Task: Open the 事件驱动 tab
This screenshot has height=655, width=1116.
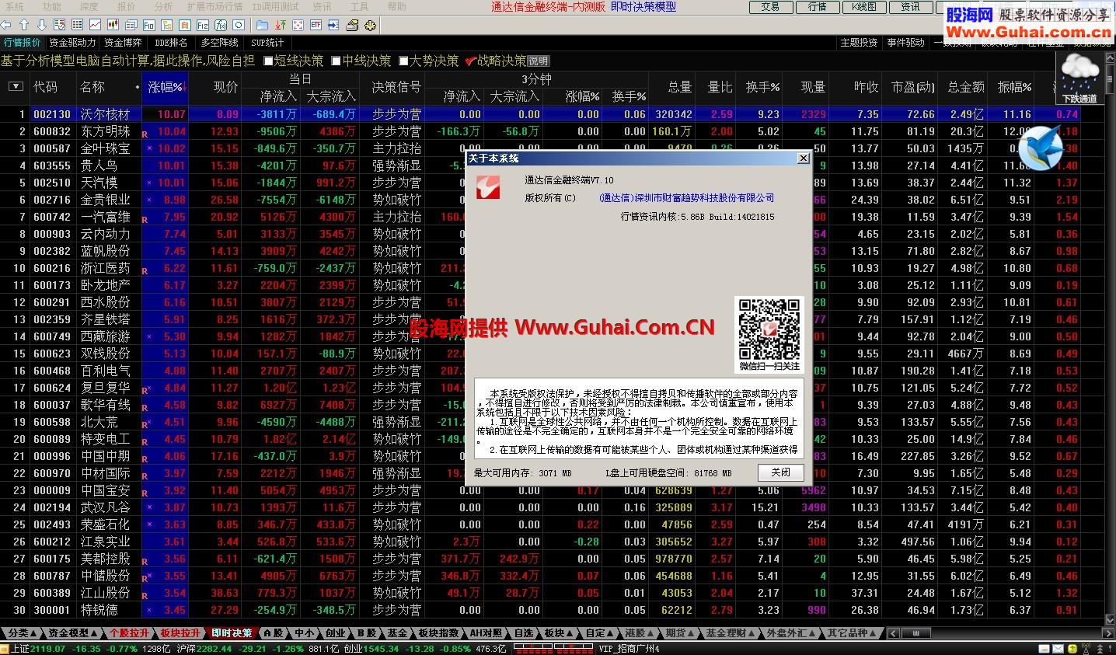Action: click(906, 43)
